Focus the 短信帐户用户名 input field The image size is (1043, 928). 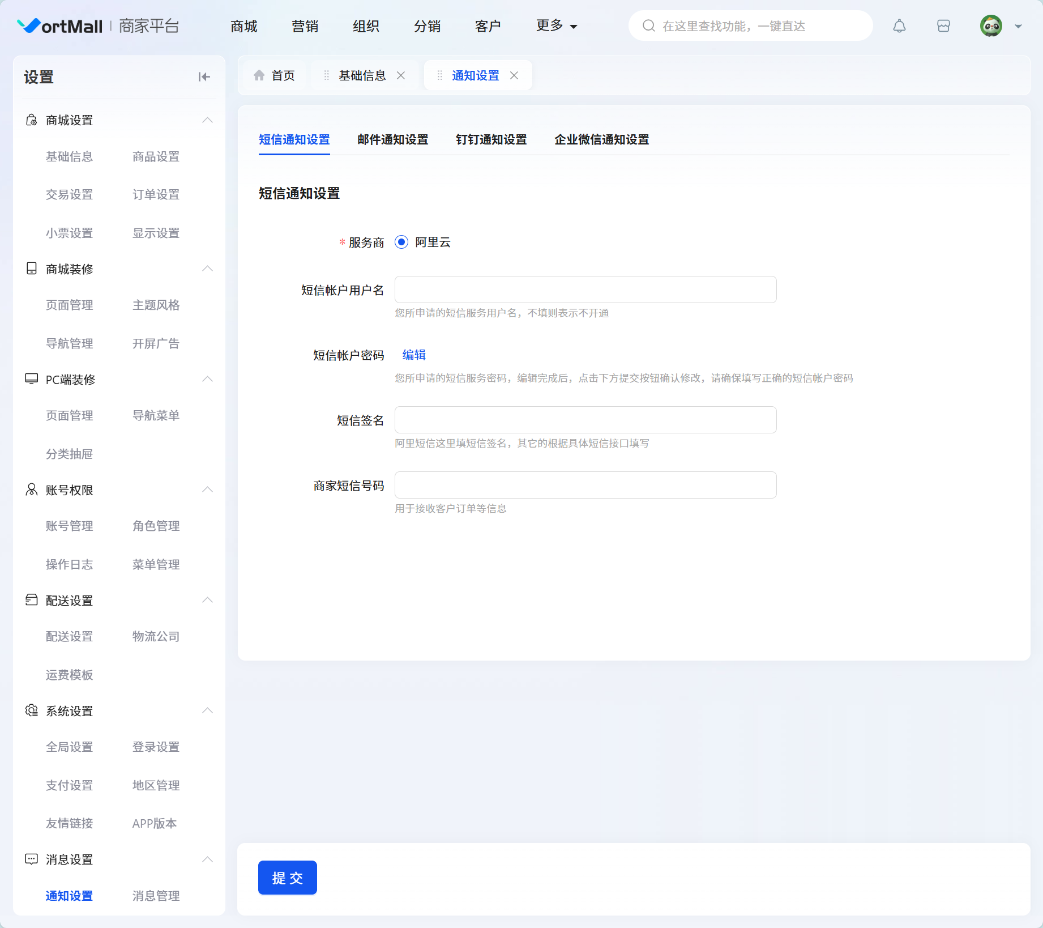pyautogui.click(x=585, y=290)
